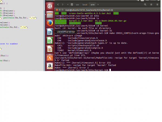Screen dimensions: 162x122
Task: Select the 'local' path breadcrumb
Action: point(85,5)
